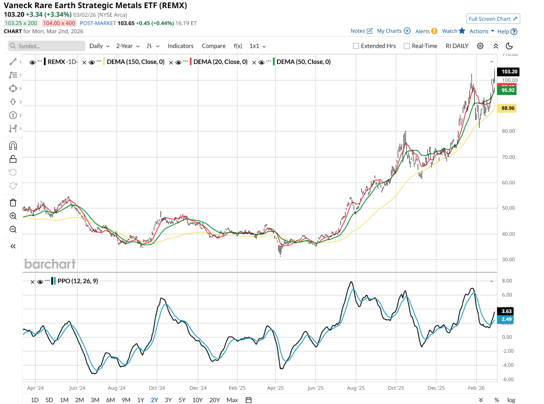Viewport: 544px width, 404px height.
Task: Select the magnet snap tool
Action: pos(13,146)
